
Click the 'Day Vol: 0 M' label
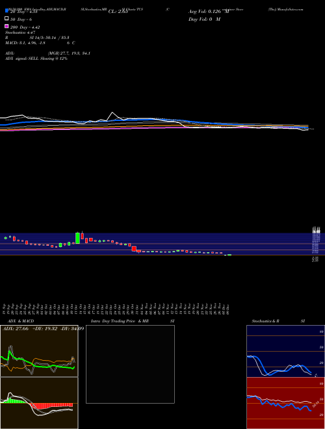tap(204, 19)
